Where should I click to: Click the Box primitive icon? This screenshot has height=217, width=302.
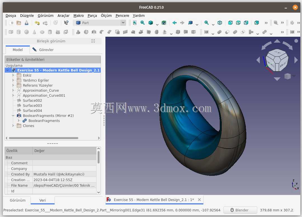point(11,32)
